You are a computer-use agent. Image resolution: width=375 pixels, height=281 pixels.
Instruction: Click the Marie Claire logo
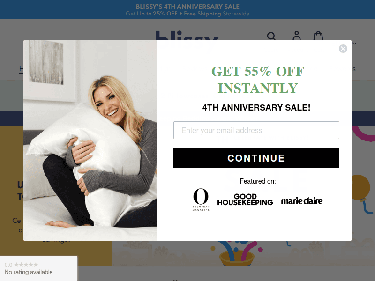(x=302, y=201)
